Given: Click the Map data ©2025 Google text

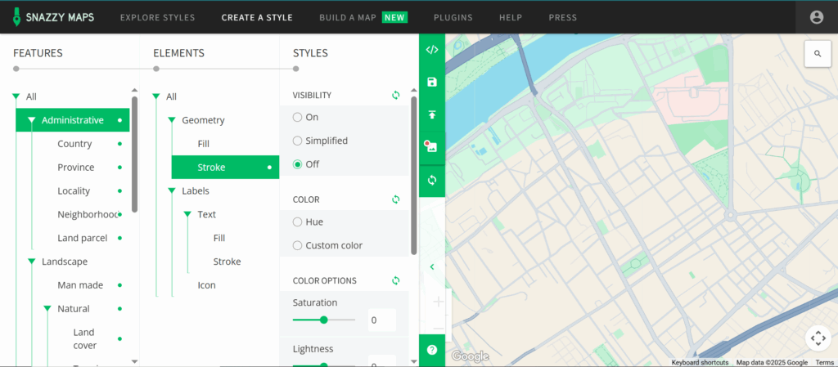Looking at the screenshot, I should (772, 363).
